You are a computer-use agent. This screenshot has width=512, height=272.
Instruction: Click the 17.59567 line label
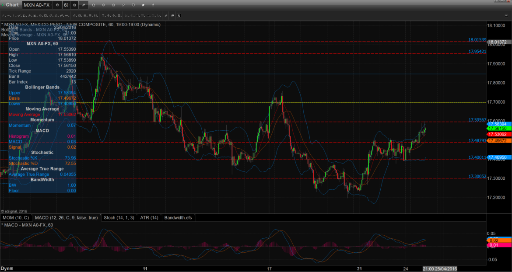click(477, 120)
